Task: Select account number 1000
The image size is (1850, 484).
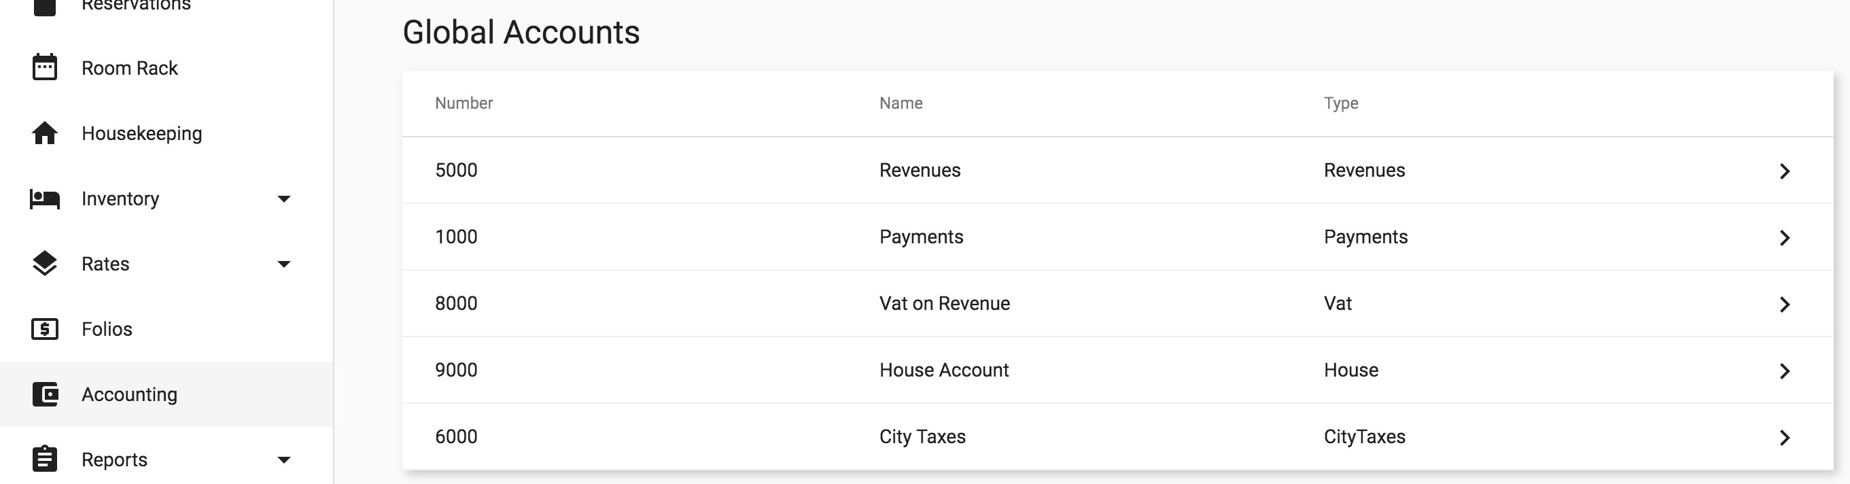Action: tap(456, 237)
